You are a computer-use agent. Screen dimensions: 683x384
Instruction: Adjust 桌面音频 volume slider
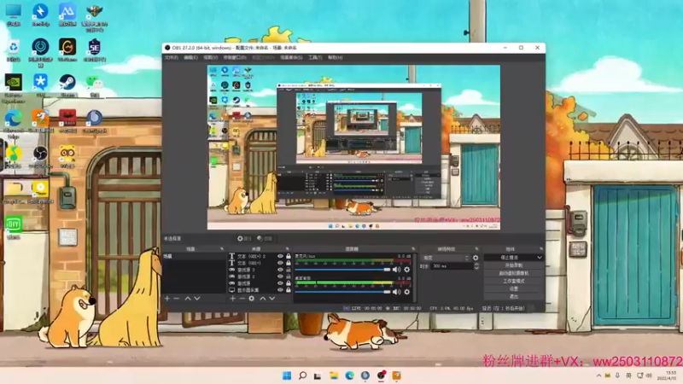point(343,292)
